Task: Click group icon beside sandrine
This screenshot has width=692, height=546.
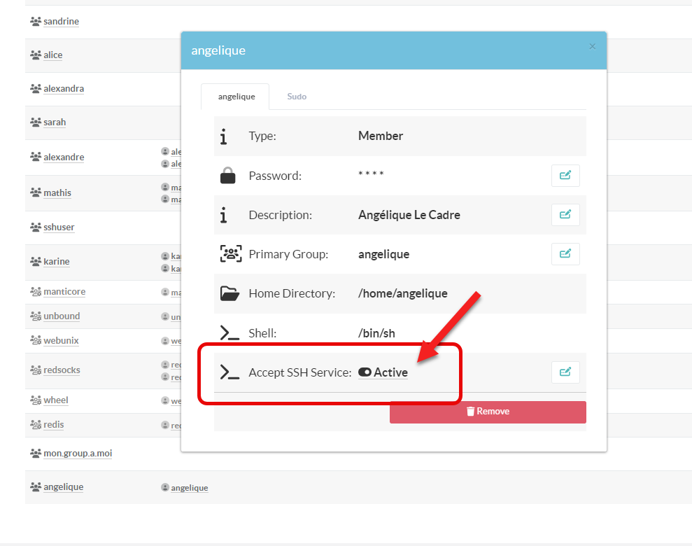Action: coord(36,22)
